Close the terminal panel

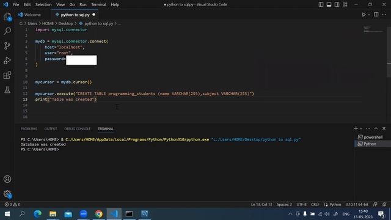(x=384, y=128)
